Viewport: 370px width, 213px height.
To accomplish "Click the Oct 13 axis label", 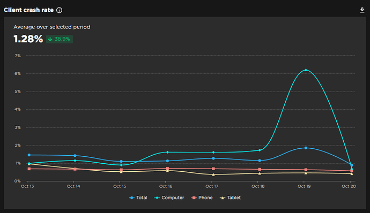I will click(27, 186).
